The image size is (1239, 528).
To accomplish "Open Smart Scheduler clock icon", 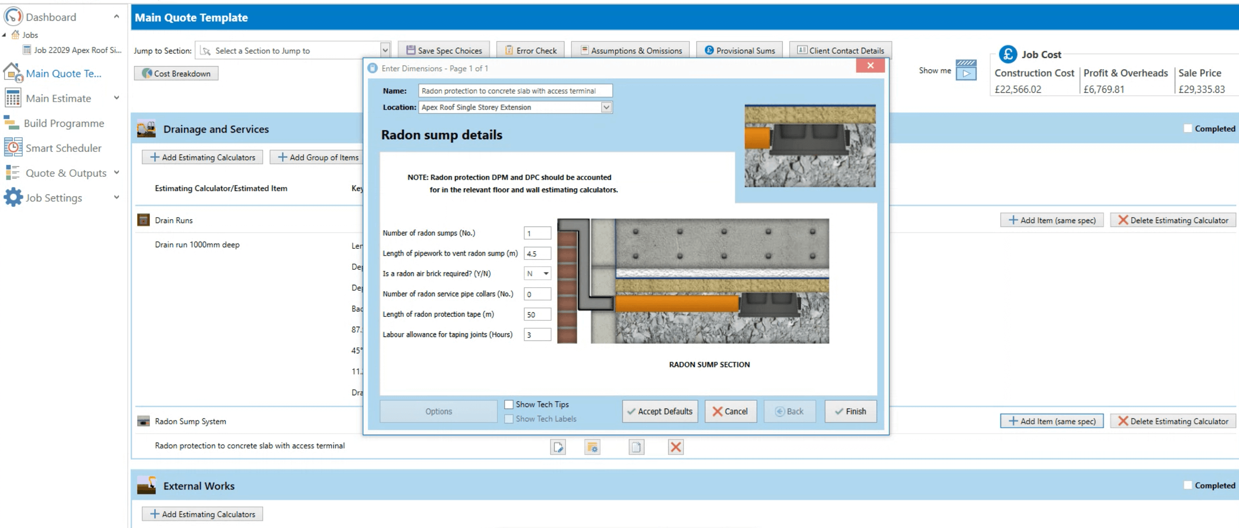I will (x=13, y=148).
